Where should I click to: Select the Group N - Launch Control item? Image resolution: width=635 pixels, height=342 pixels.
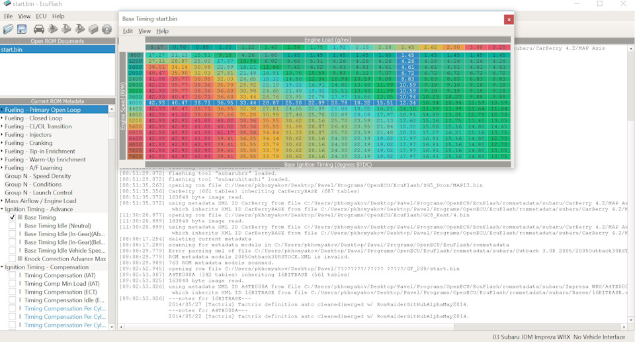pos(38,193)
